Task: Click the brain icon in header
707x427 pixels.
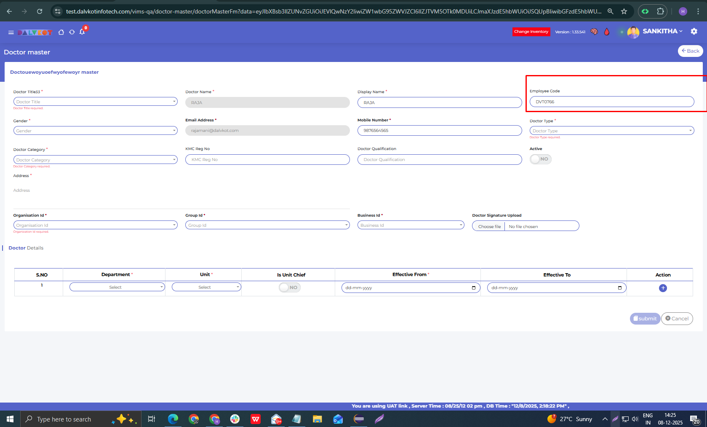Action: 594,32
